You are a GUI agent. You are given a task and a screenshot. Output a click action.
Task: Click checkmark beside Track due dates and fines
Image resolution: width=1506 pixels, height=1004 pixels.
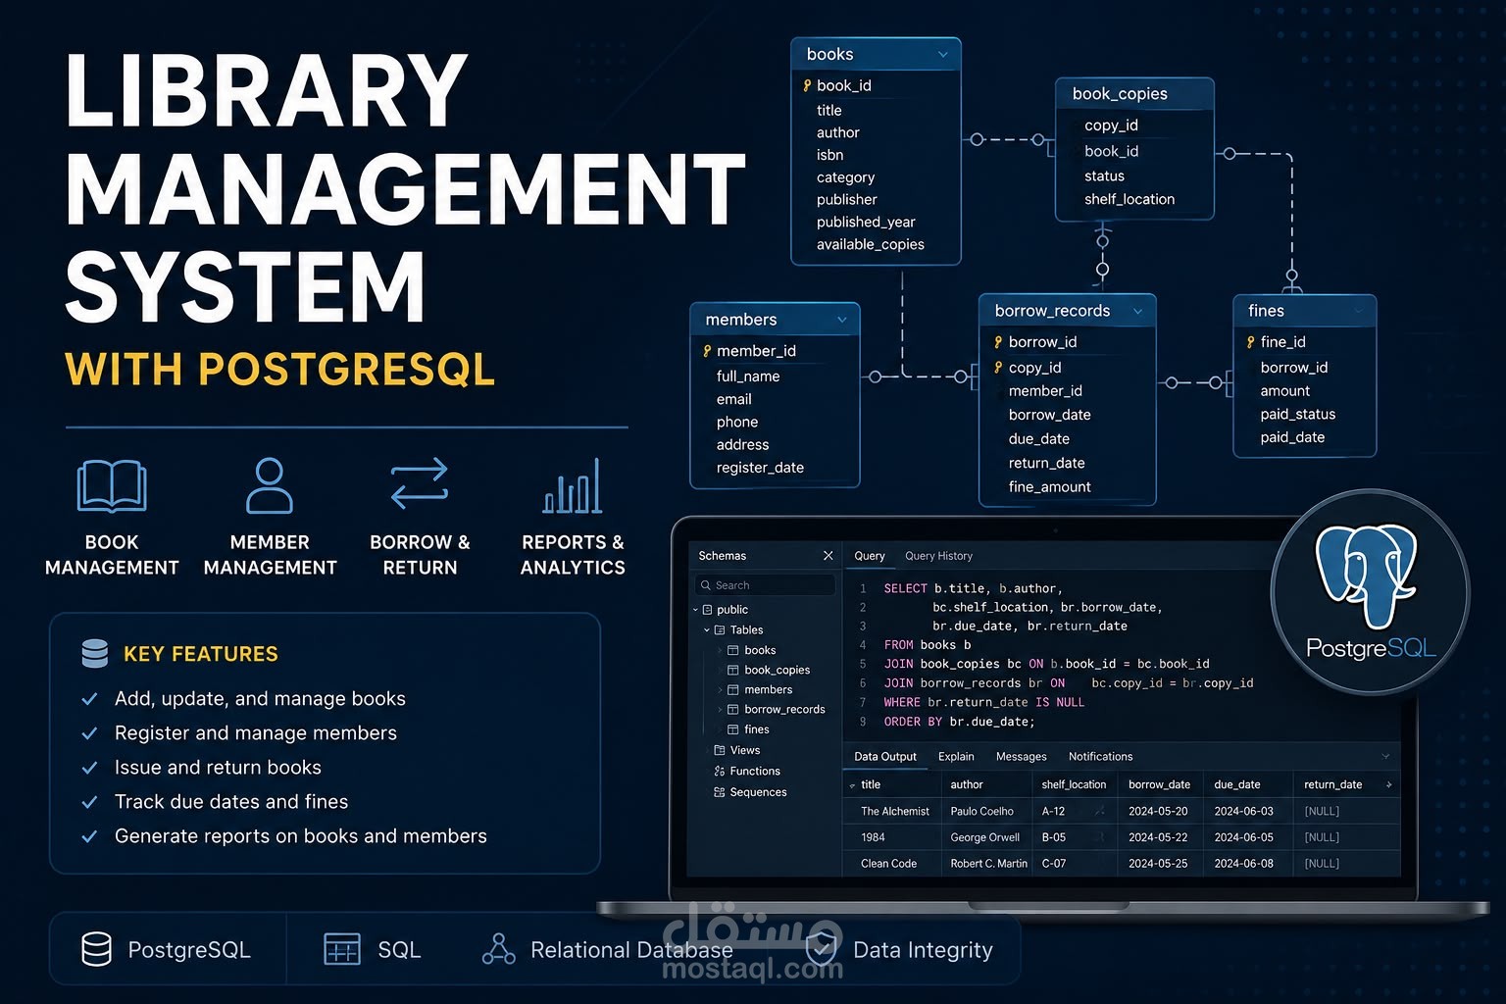89,802
